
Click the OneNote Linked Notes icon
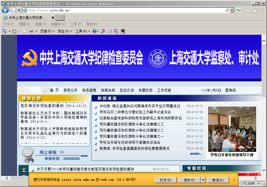tap(116, 31)
